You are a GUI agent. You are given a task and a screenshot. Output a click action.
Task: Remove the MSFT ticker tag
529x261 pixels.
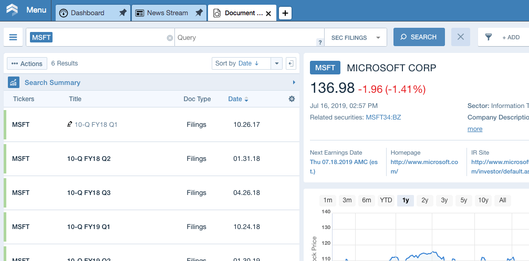click(x=41, y=37)
